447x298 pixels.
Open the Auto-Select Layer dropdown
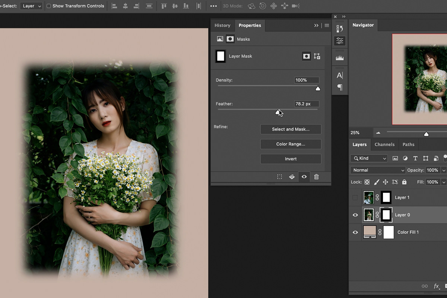[31, 6]
